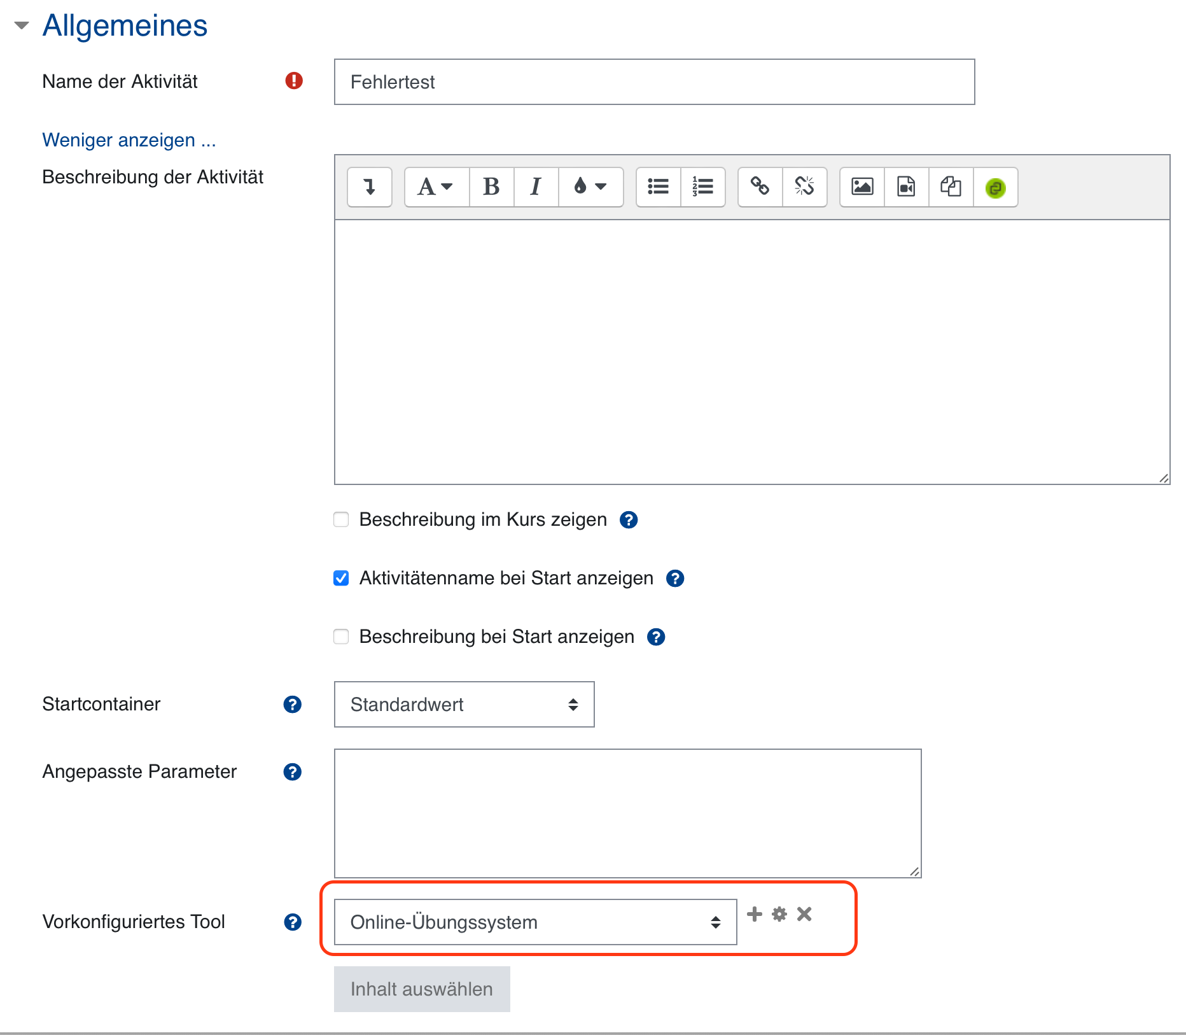Apply bold formatting in editor
This screenshot has width=1186, height=1035.
click(491, 187)
